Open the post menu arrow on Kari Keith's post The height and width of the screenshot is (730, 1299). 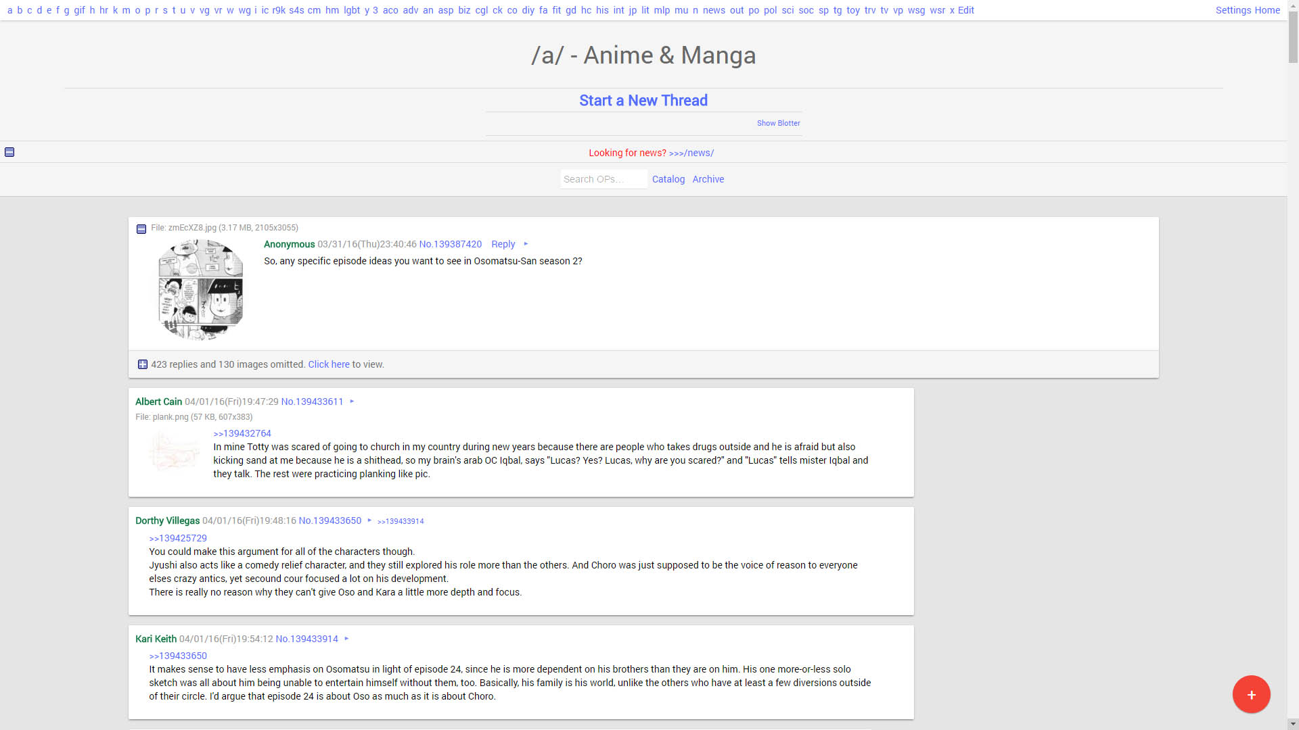point(346,639)
